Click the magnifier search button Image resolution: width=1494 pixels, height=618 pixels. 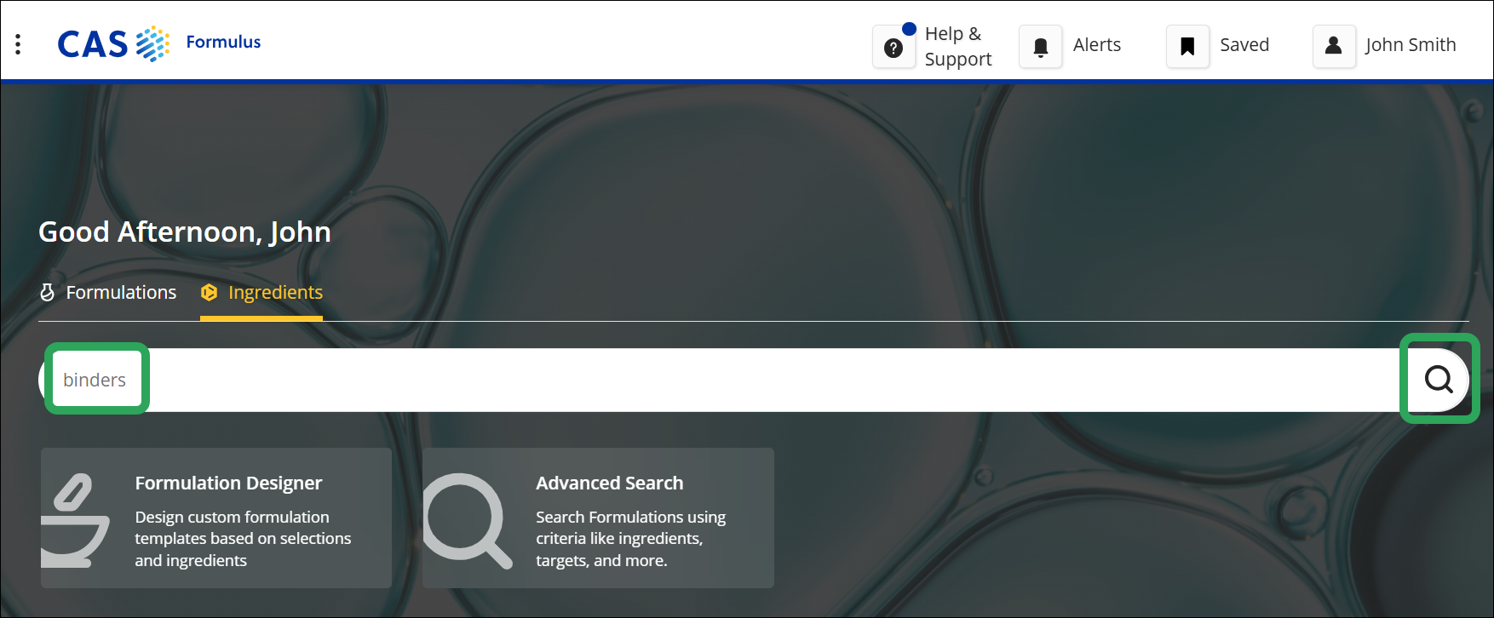(x=1439, y=379)
